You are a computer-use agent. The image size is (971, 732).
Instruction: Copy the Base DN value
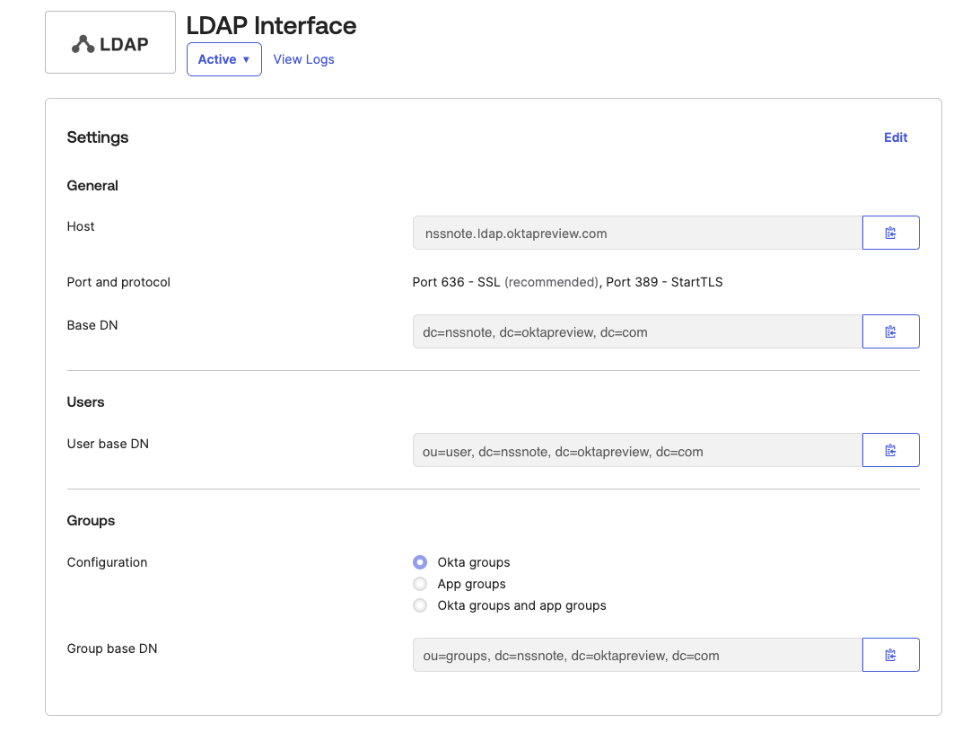point(890,331)
